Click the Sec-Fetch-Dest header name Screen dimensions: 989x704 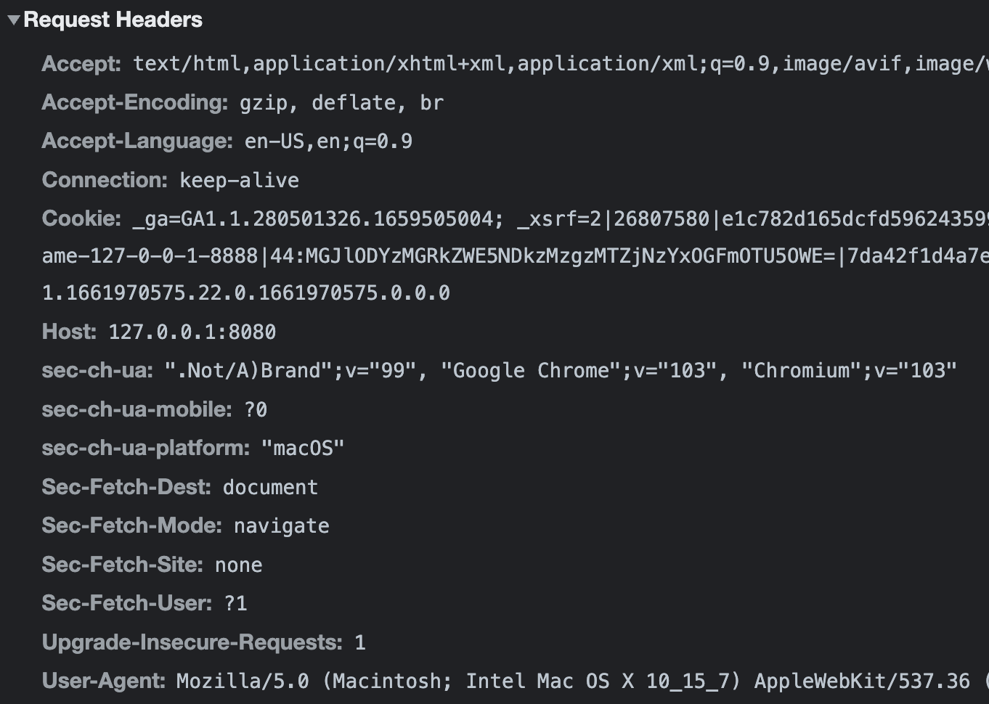pyautogui.click(x=126, y=487)
